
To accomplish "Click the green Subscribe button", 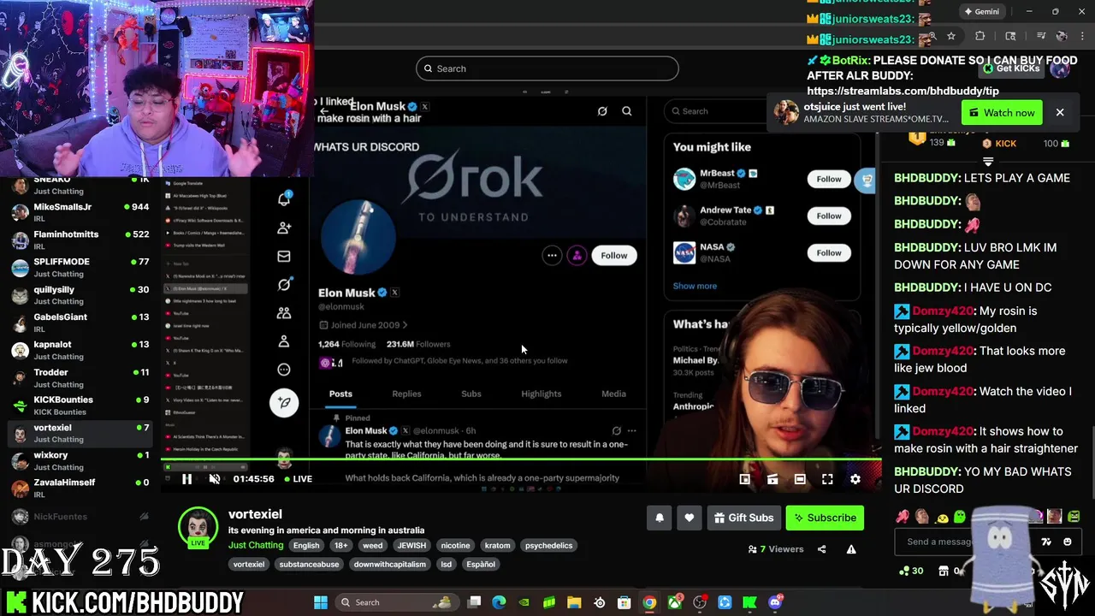I will 825,518.
